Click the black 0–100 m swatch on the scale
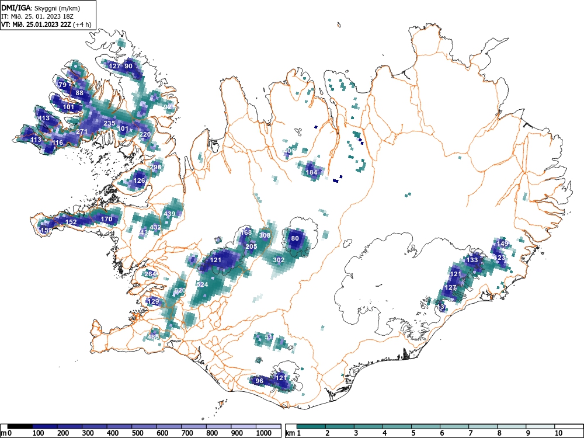 20,426
